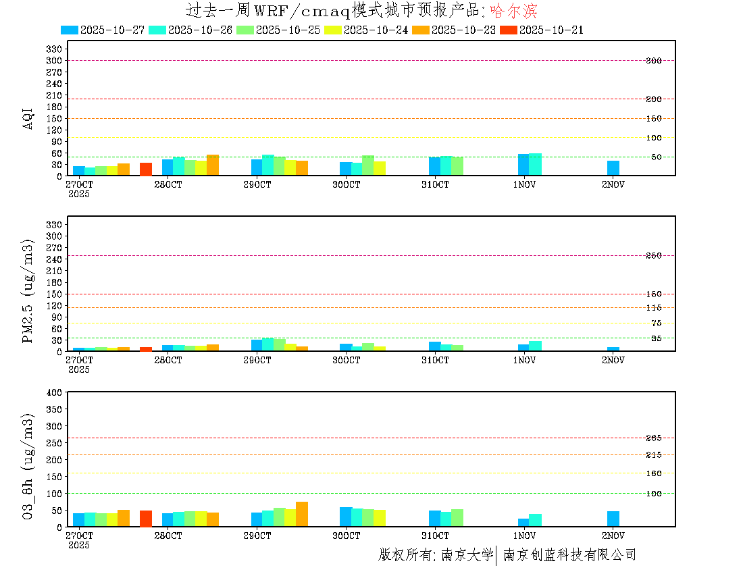
Task: Click the blue 2025-10-27 legend swatch
Action: click(x=70, y=30)
